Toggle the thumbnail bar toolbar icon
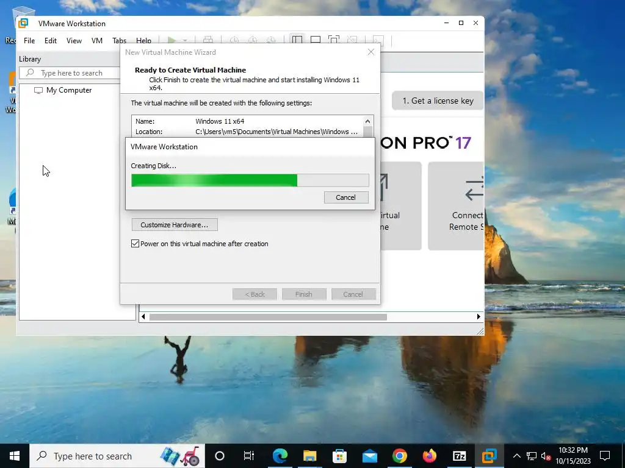 tap(316, 40)
